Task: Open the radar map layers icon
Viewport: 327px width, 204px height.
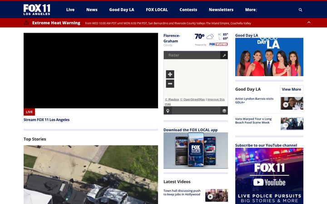Action: click(224, 111)
